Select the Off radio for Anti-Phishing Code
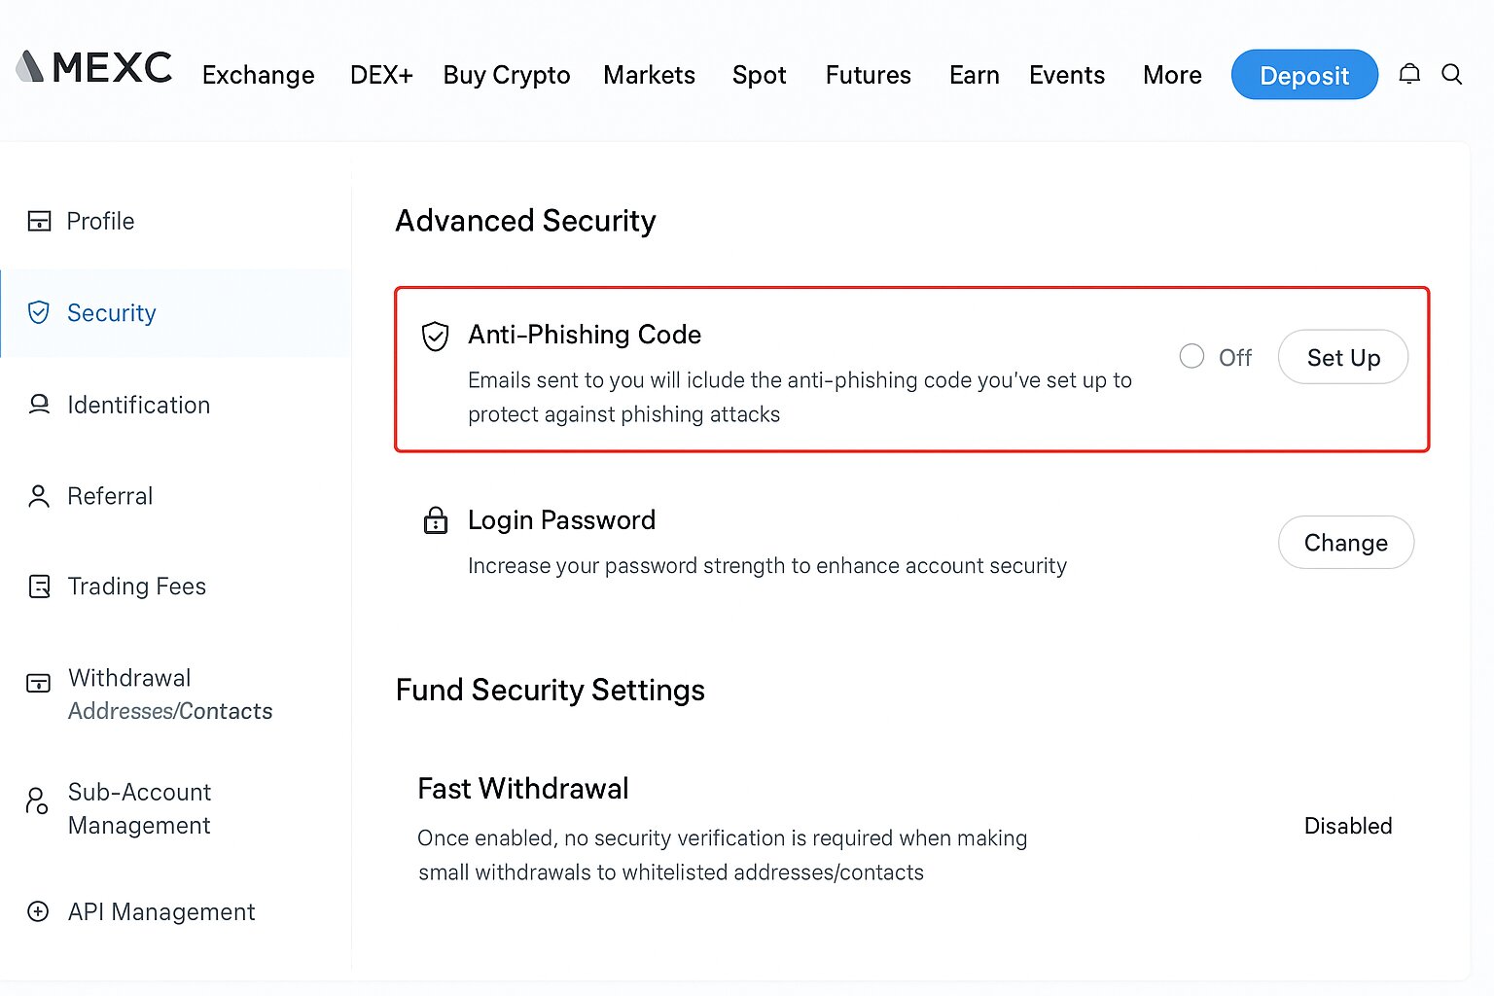 1192,356
